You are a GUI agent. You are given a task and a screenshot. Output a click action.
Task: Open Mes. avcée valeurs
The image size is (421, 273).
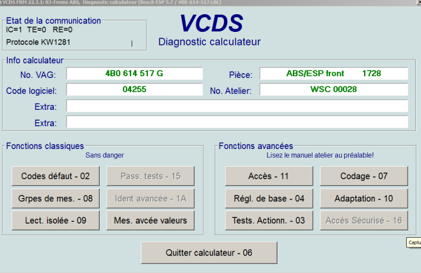pyautogui.click(x=150, y=221)
